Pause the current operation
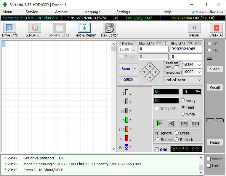 (x=194, y=28)
